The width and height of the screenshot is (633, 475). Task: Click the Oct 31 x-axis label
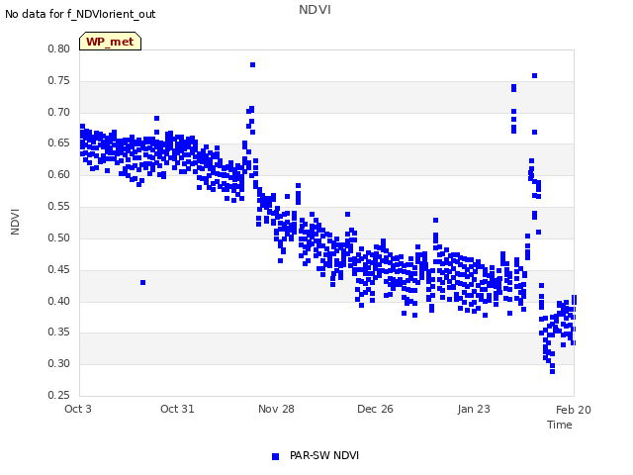177,409
